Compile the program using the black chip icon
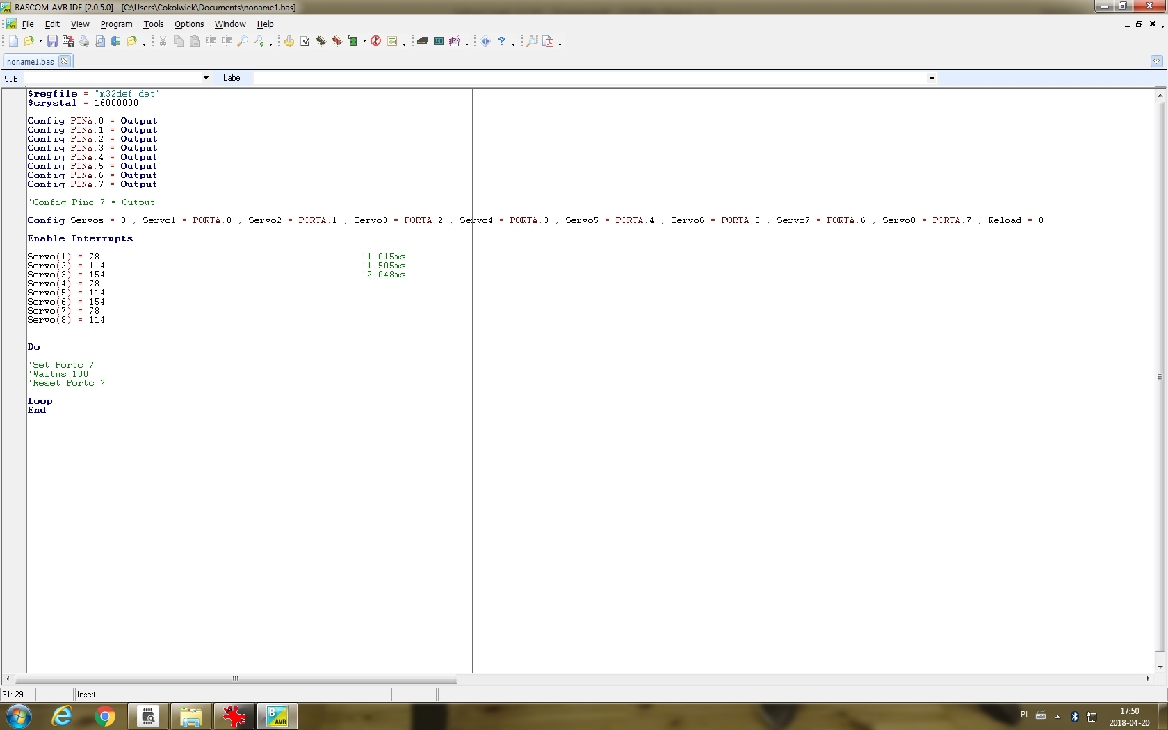The image size is (1168, 730). [321, 42]
